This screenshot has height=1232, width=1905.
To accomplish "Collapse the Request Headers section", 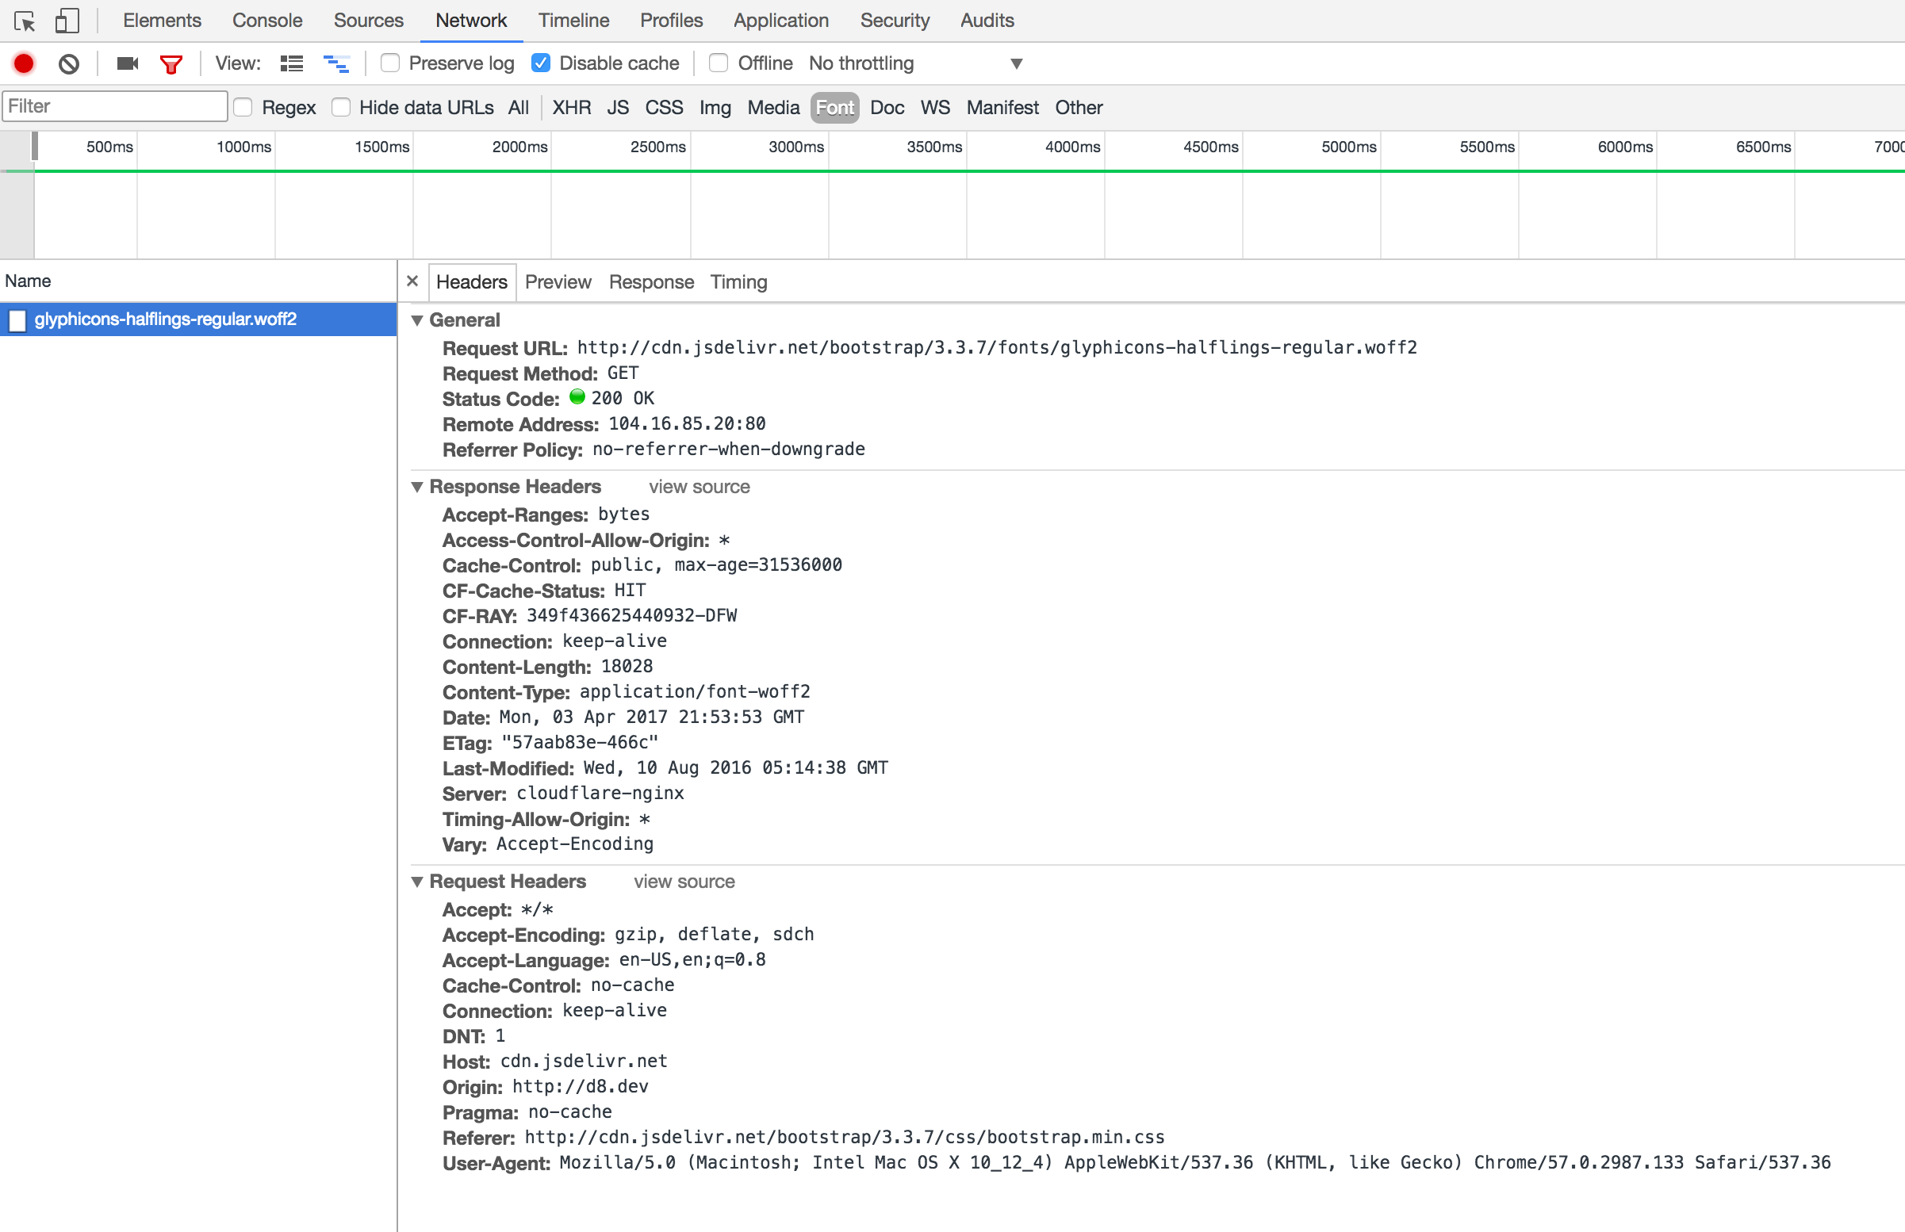I will click(419, 882).
